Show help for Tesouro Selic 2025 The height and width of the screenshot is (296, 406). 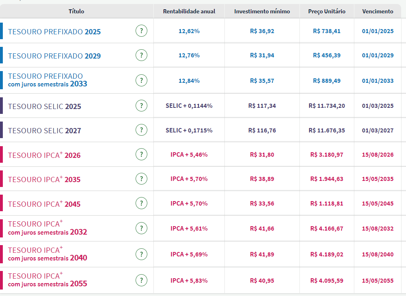[x=141, y=106]
